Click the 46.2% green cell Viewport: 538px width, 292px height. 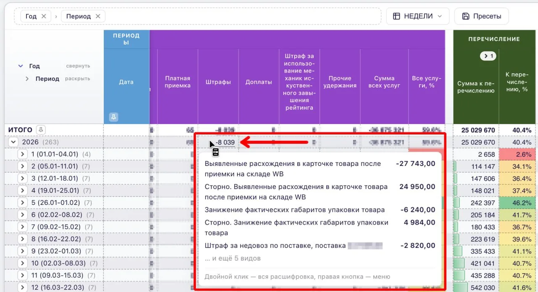[517, 203]
